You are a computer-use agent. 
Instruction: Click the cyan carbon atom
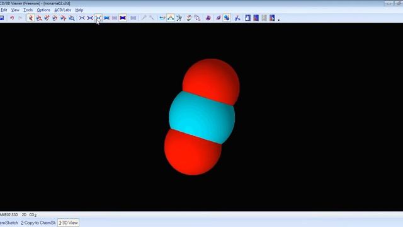pyautogui.click(x=201, y=118)
